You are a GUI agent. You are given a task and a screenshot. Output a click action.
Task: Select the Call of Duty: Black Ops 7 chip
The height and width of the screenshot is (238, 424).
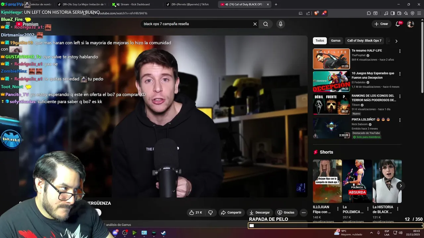click(364, 41)
